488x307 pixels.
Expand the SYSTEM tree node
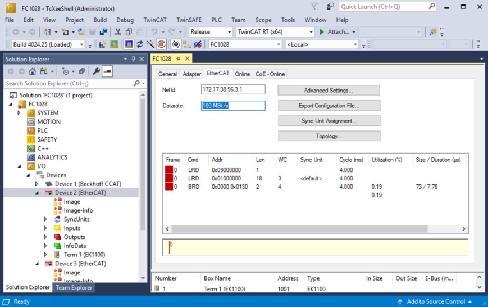tap(19, 113)
